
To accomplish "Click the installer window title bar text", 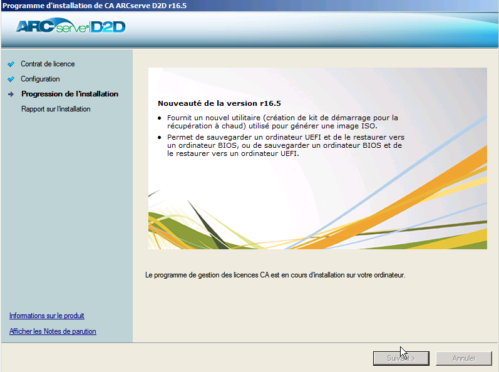I will 95,6.
